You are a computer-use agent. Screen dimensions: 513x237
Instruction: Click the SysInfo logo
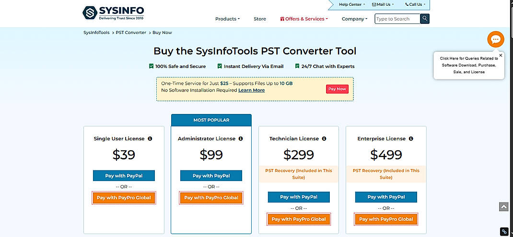tap(113, 13)
